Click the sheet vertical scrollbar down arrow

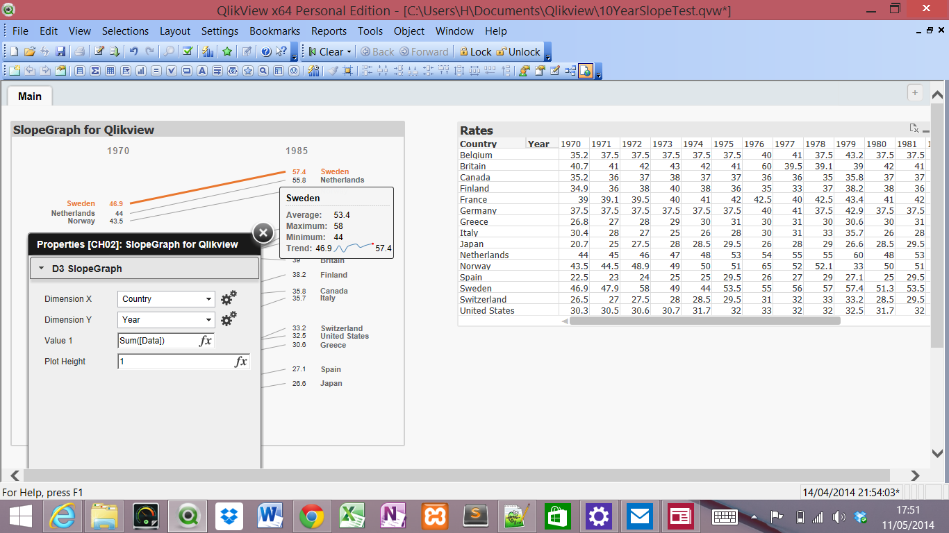pos(936,452)
